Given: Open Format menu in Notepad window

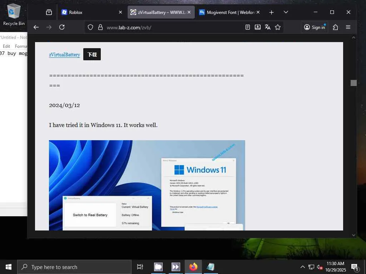Looking at the screenshot, I should pyautogui.click(x=21, y=46).
